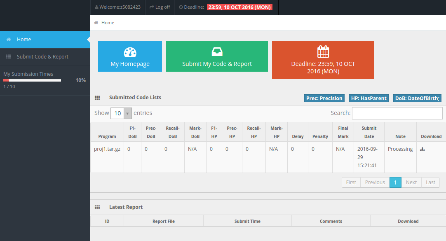Sort the table by the Final Mark column
Viewport: 446px width, 241px height.
pyautogui.click(x=343, y=132)
